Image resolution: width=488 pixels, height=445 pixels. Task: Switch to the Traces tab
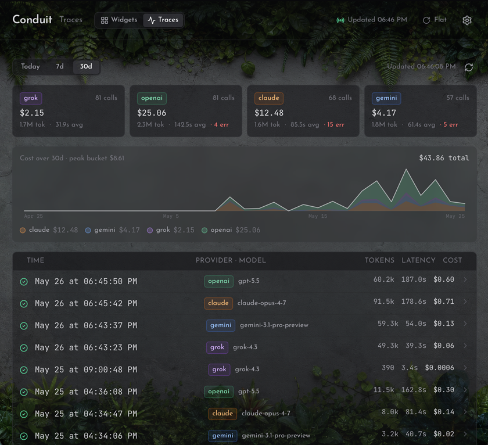163,20
